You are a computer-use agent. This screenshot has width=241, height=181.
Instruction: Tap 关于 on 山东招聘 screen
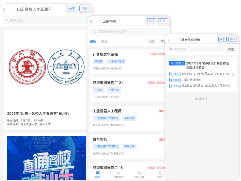(152, 21)
